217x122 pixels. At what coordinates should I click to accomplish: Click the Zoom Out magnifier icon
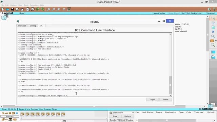pyautogui.click(x=58, y=9)
